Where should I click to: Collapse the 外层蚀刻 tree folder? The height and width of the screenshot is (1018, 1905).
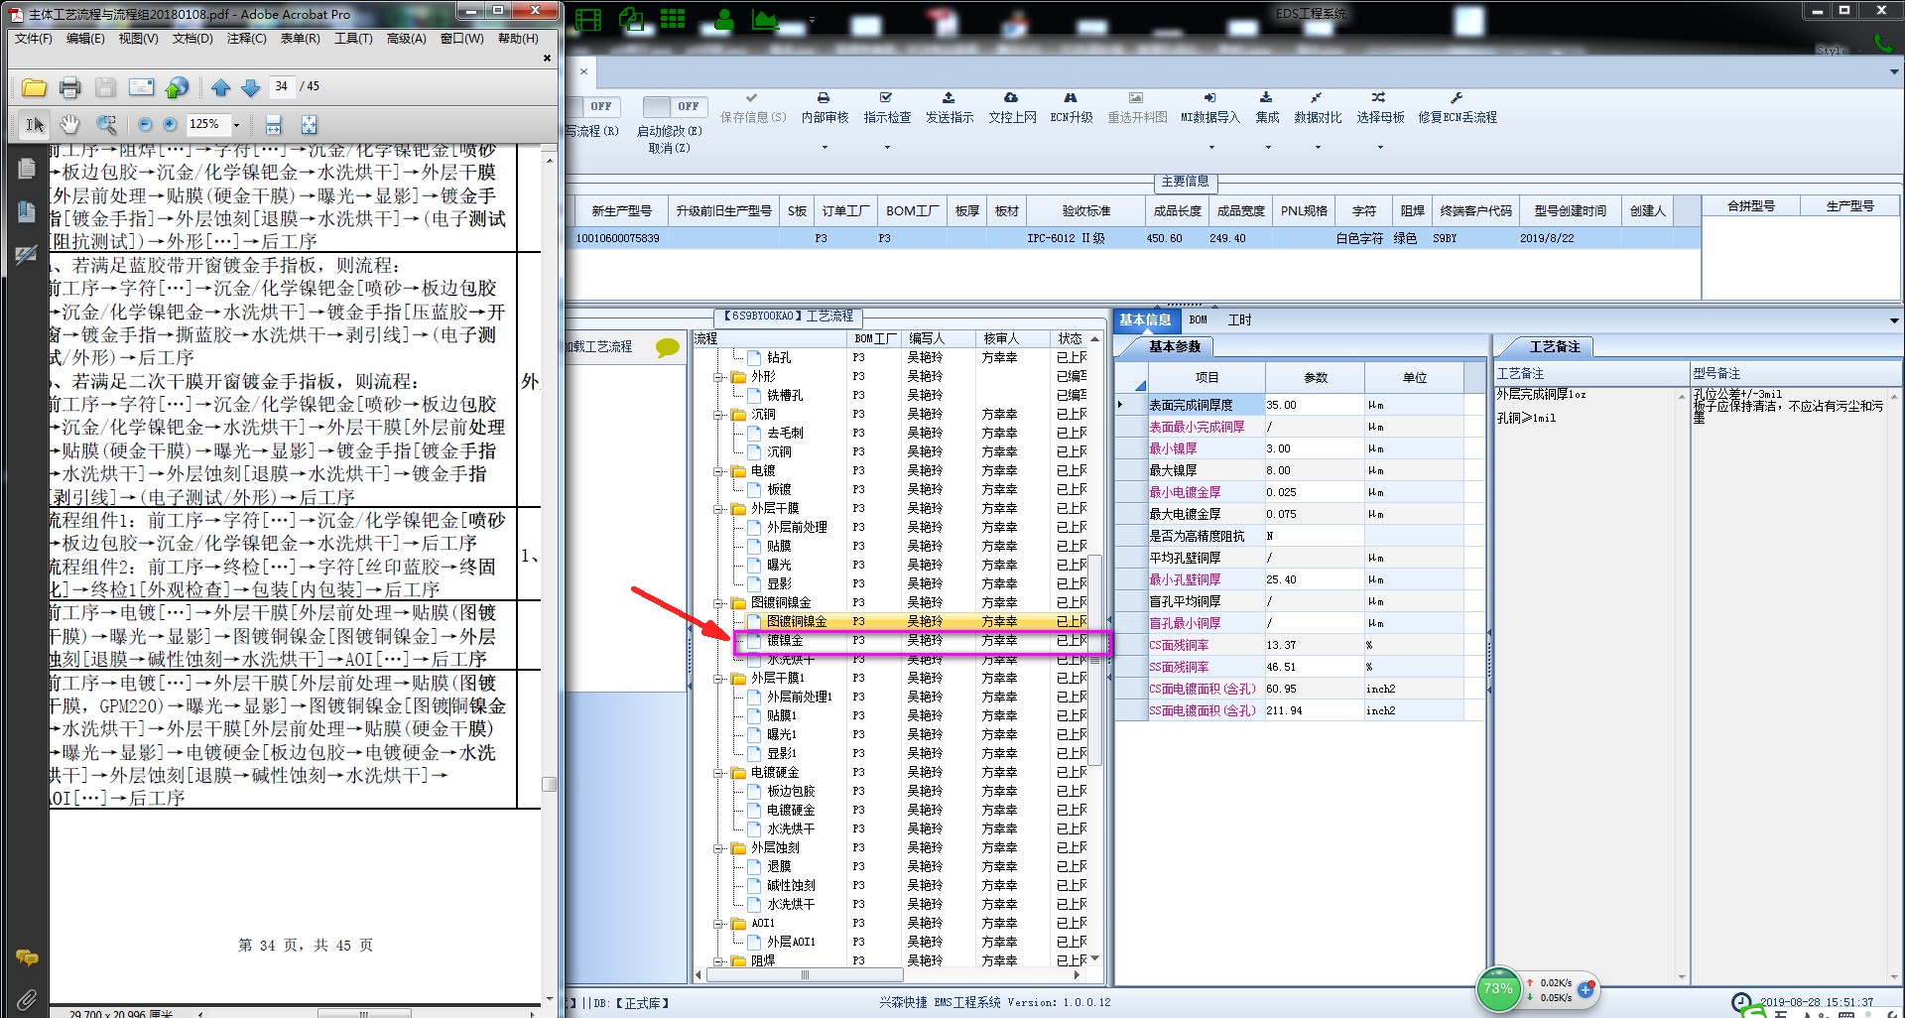click(x=718, y=848)
